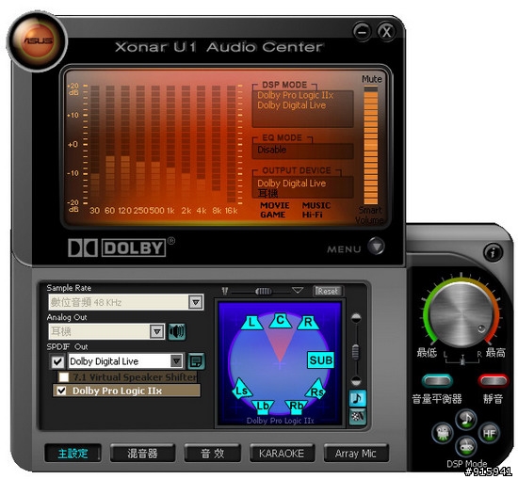Open SPDIF Out settings icon
Image resolution: width=518 pixels, height=479 pixels.
(x=196, y=361)
